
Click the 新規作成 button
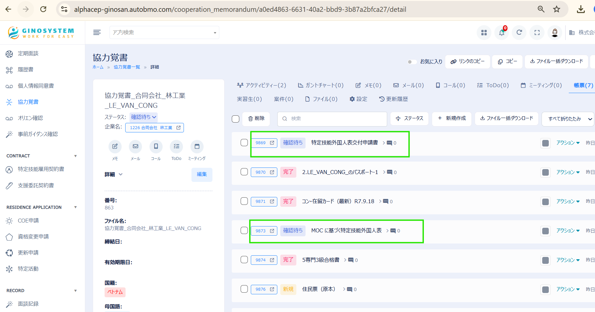[452, 118]
